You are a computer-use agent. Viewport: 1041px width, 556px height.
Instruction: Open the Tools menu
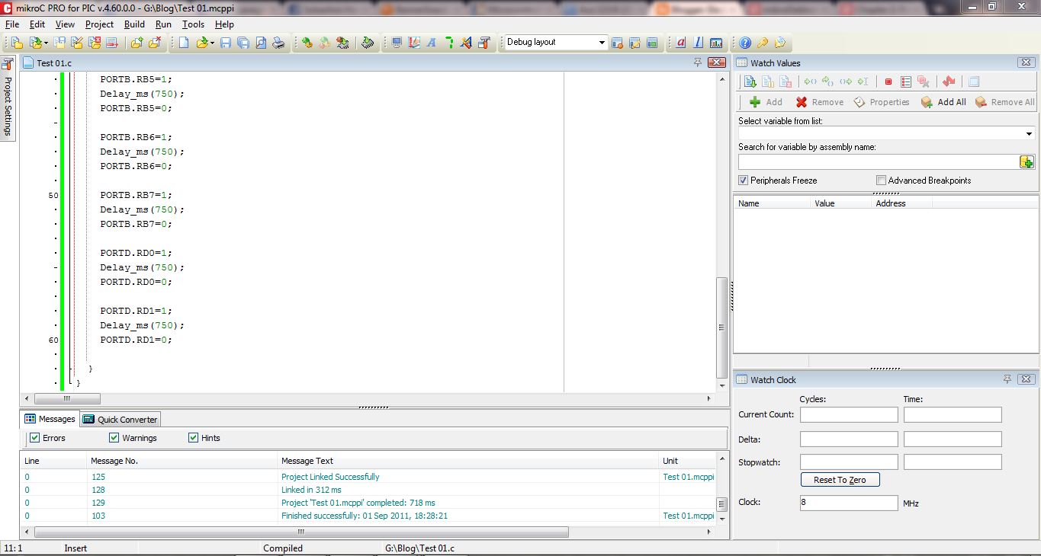tap(193, 24)
